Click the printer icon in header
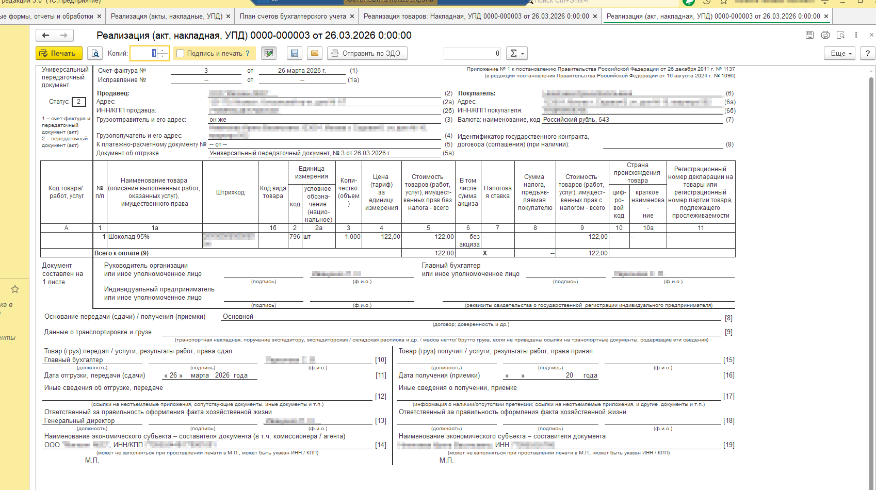This screenshot has height=490, width=876. (825, 35)
